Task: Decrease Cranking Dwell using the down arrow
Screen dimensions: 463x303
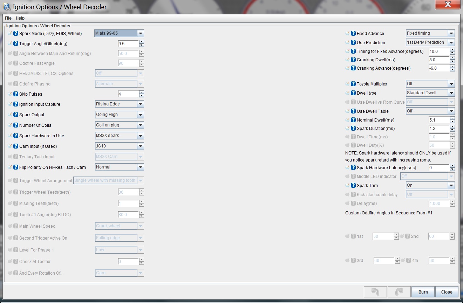Action: coord(452,62)
